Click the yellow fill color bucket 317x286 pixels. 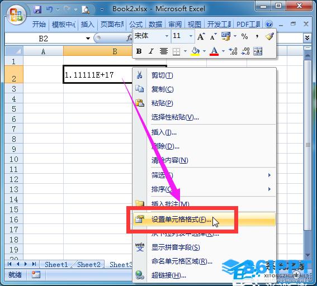[195, 51]
